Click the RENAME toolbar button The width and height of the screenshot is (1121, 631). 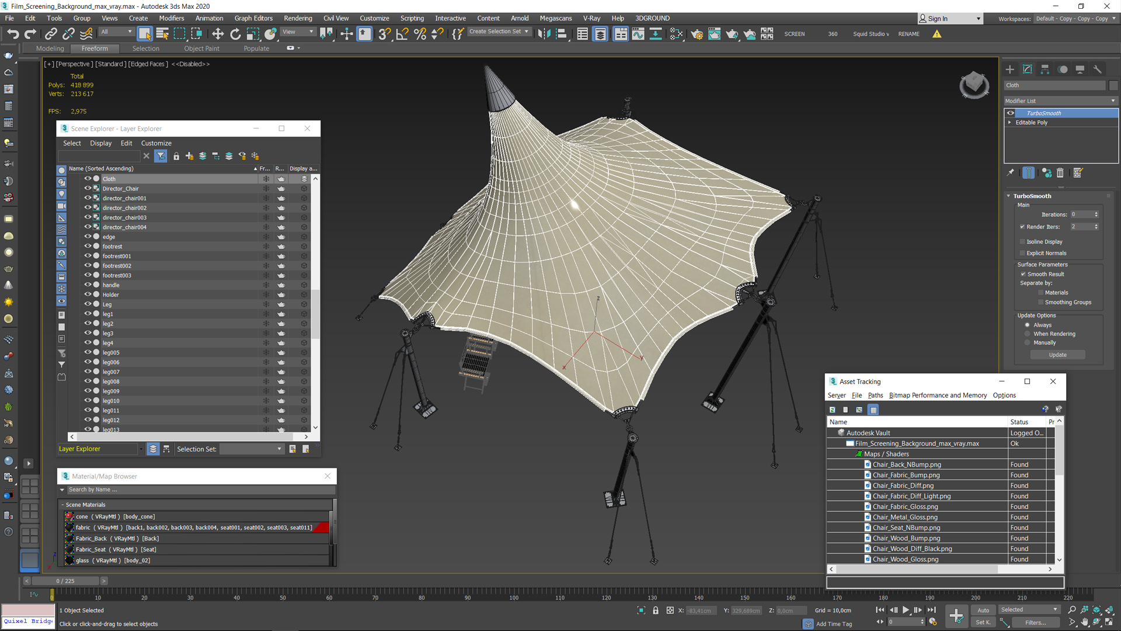[908, 34]
